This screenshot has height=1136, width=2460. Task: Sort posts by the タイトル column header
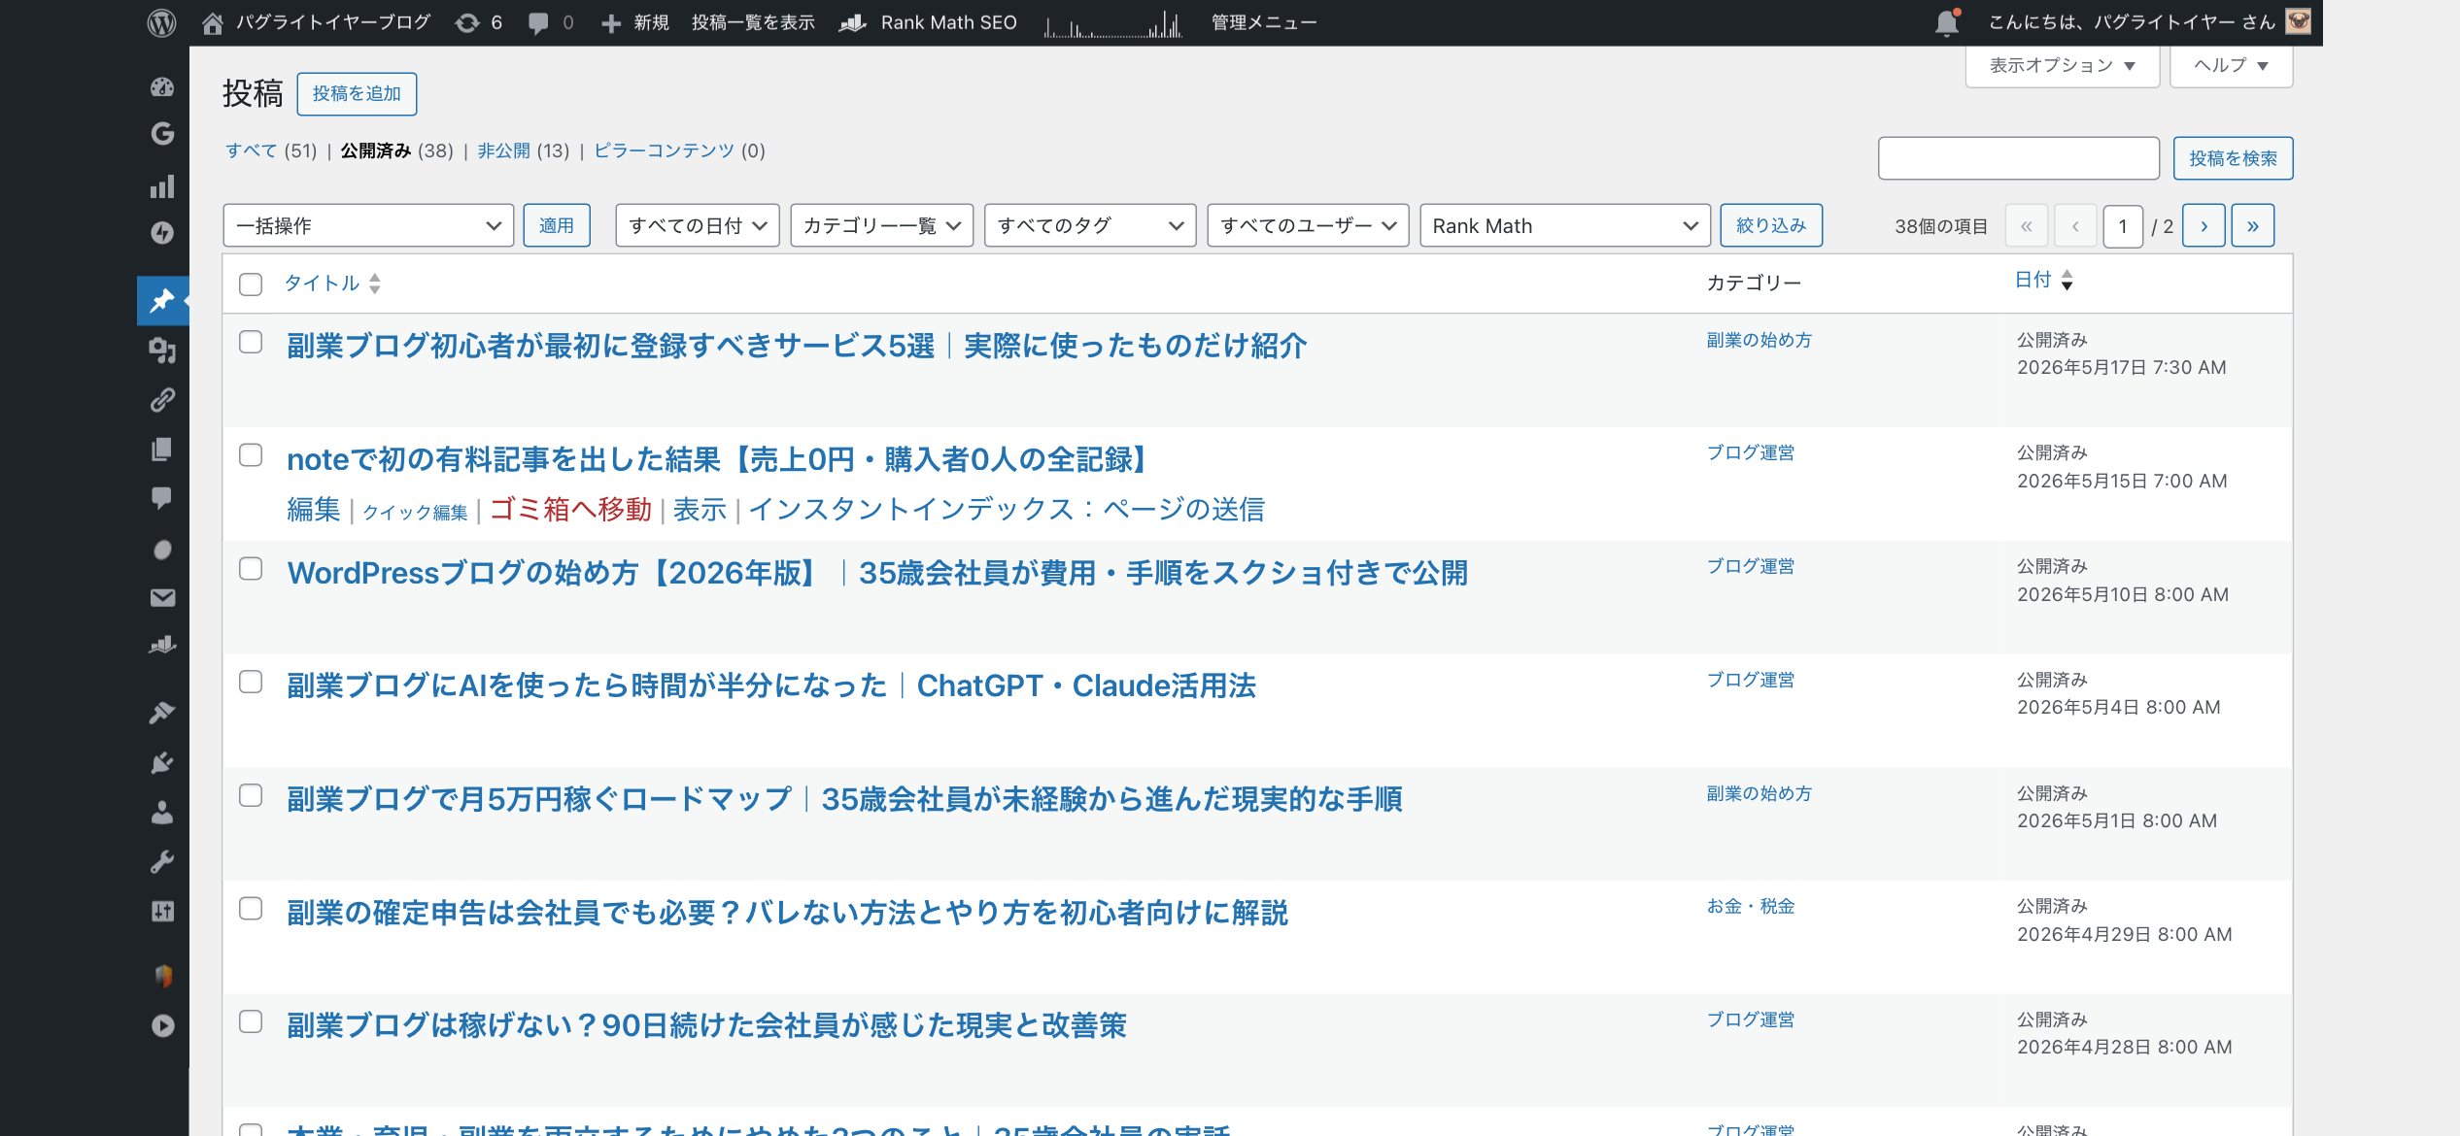click(332, 284)
